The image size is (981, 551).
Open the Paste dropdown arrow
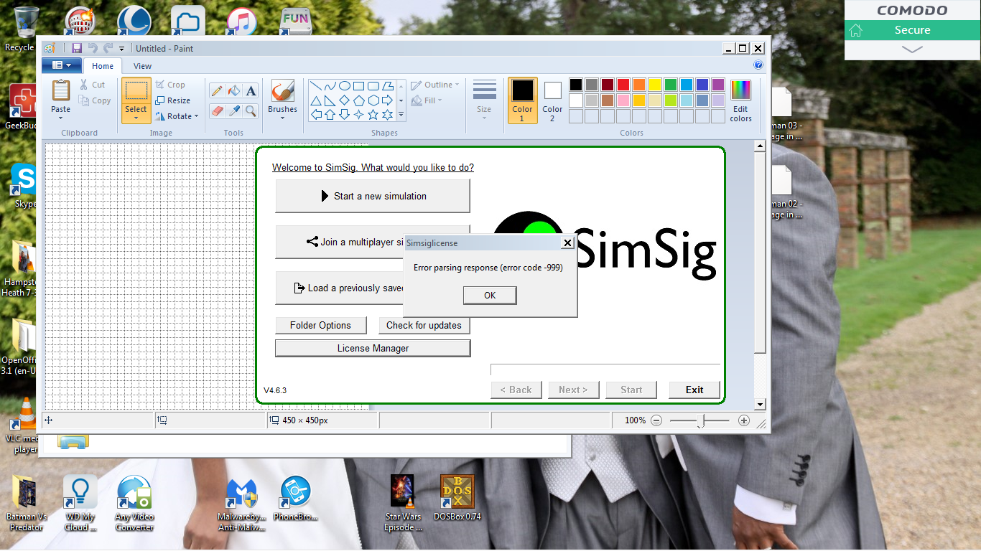click(61, 118)
